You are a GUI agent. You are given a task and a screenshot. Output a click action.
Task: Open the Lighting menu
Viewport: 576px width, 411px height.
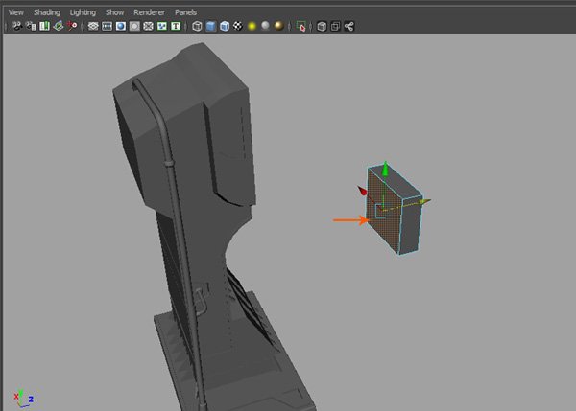point(83,12)
